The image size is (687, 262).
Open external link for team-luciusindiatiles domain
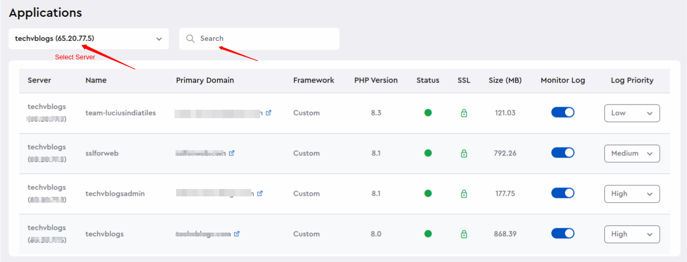(268, 113)
